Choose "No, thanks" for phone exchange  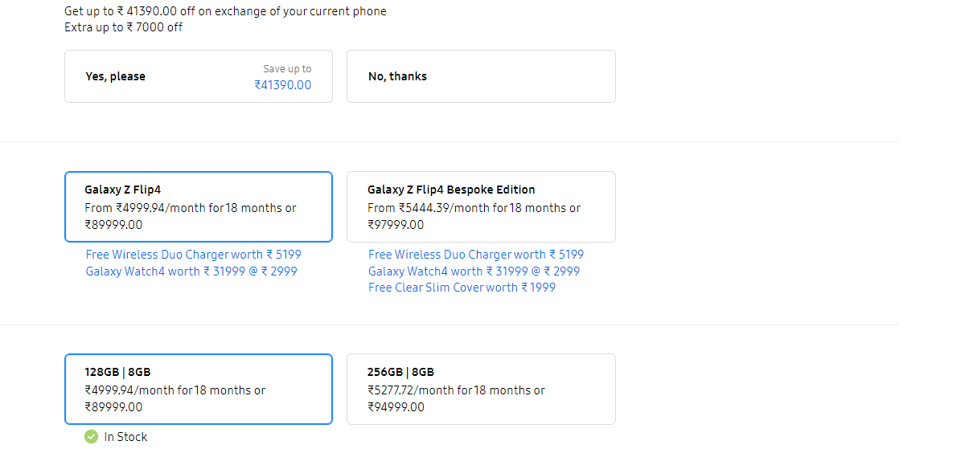click(481, 76)
